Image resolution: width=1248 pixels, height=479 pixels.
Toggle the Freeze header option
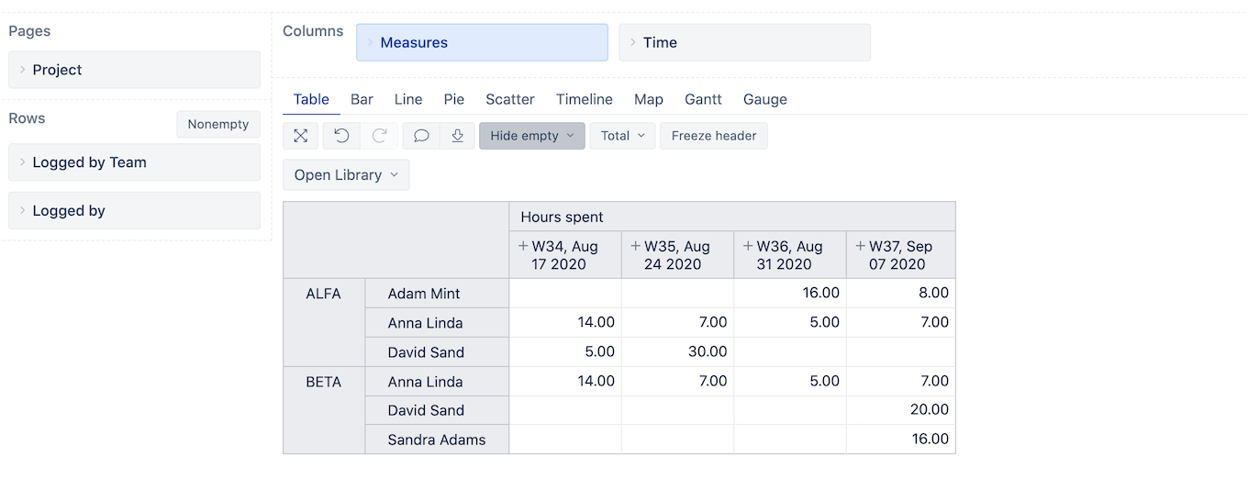714,136
